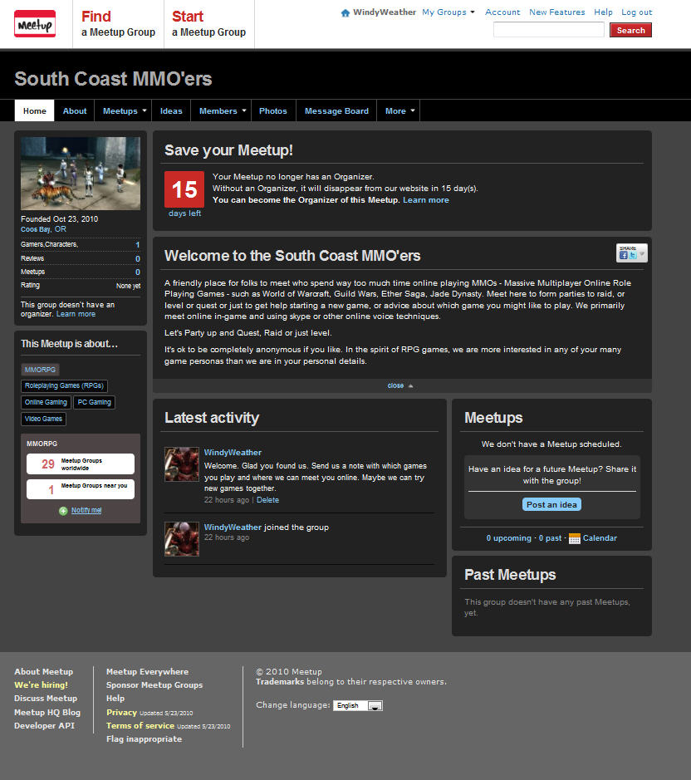This screenshot has width=691, height=780.
Task: Click WindyWeather's avatar on the welcome post
Action: [181, 464]
